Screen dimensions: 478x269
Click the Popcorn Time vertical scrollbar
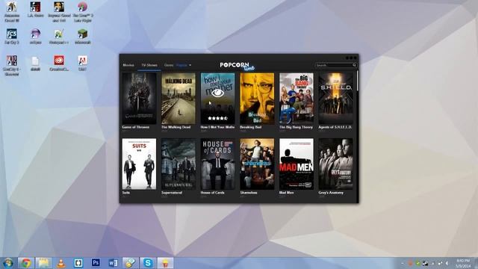pyautogui.click(x=357, y=81)
